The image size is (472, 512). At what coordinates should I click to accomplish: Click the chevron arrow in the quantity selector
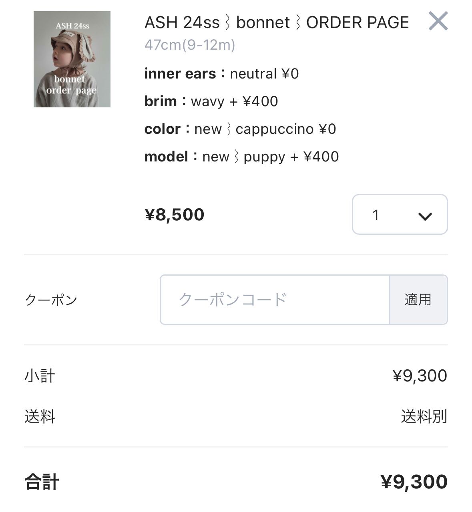tap(425, 216)
